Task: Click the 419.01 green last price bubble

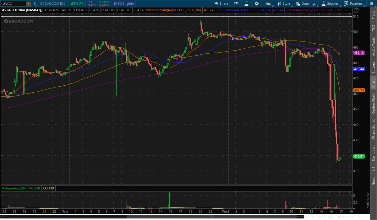Action: pyautogui.click(x=358, y=156)
